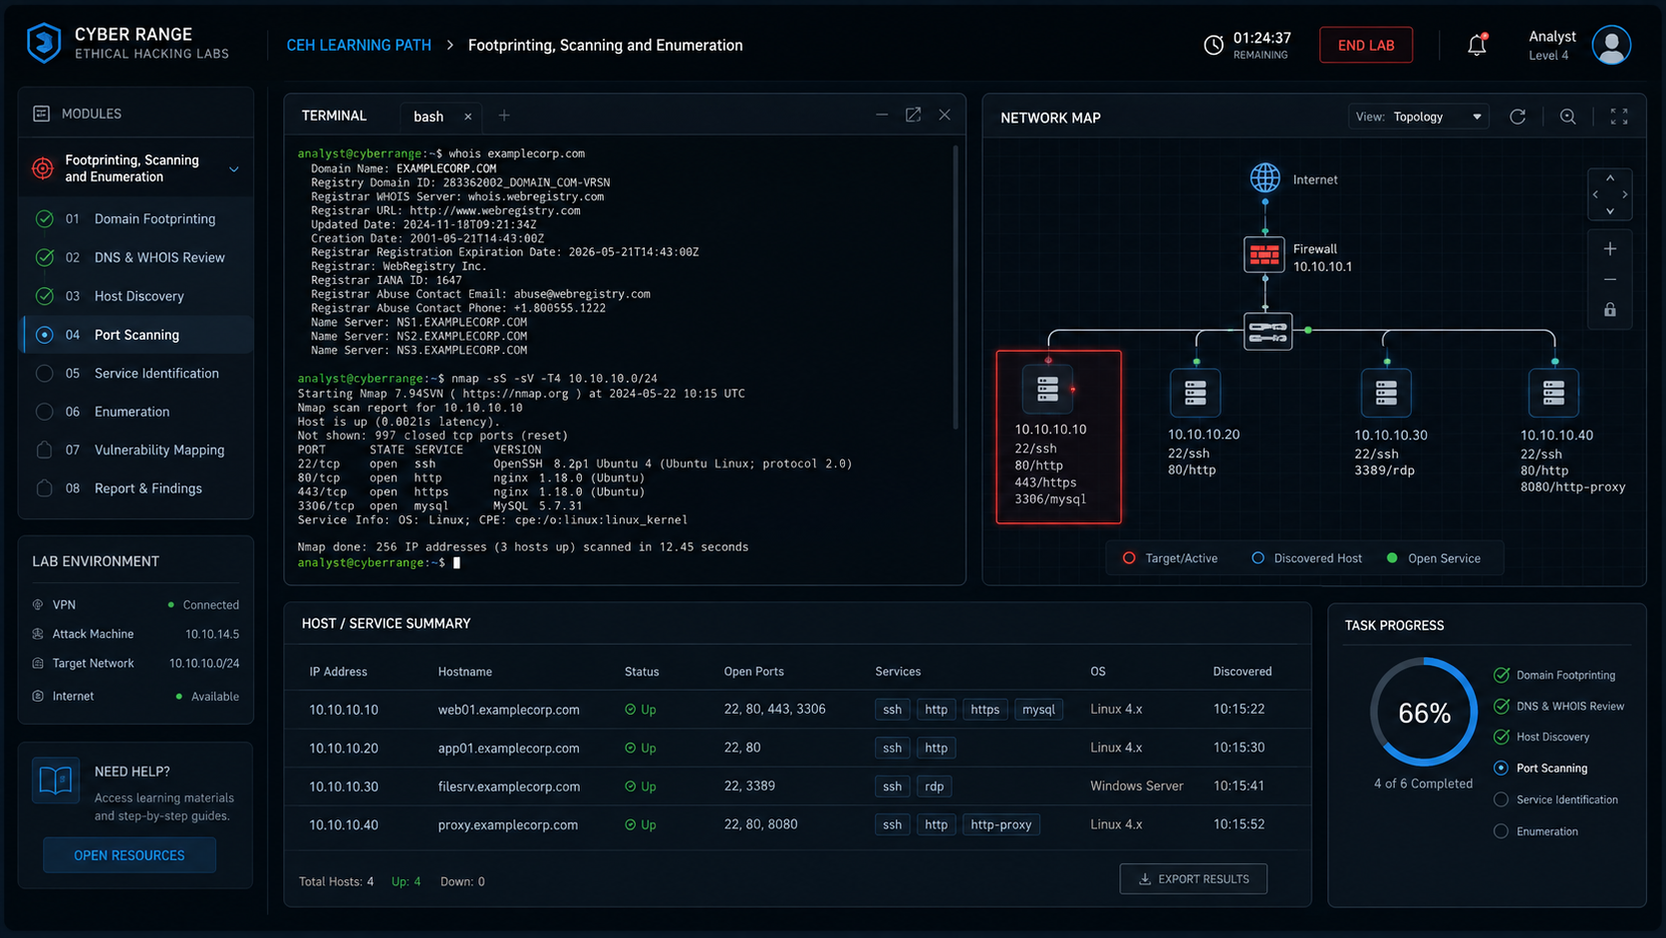Select module 07 Vulnerability Mapping
Screen dimensions: 1666x938
pos(137,450)
